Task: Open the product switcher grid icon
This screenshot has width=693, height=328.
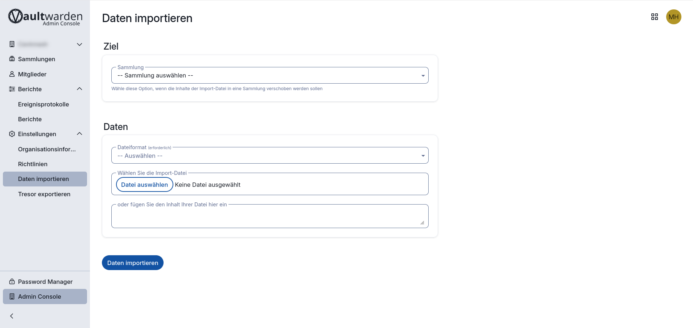Action: click(x=654, y=17)
